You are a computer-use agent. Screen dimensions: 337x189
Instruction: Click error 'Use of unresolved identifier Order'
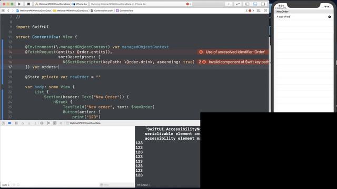(235, 52)
